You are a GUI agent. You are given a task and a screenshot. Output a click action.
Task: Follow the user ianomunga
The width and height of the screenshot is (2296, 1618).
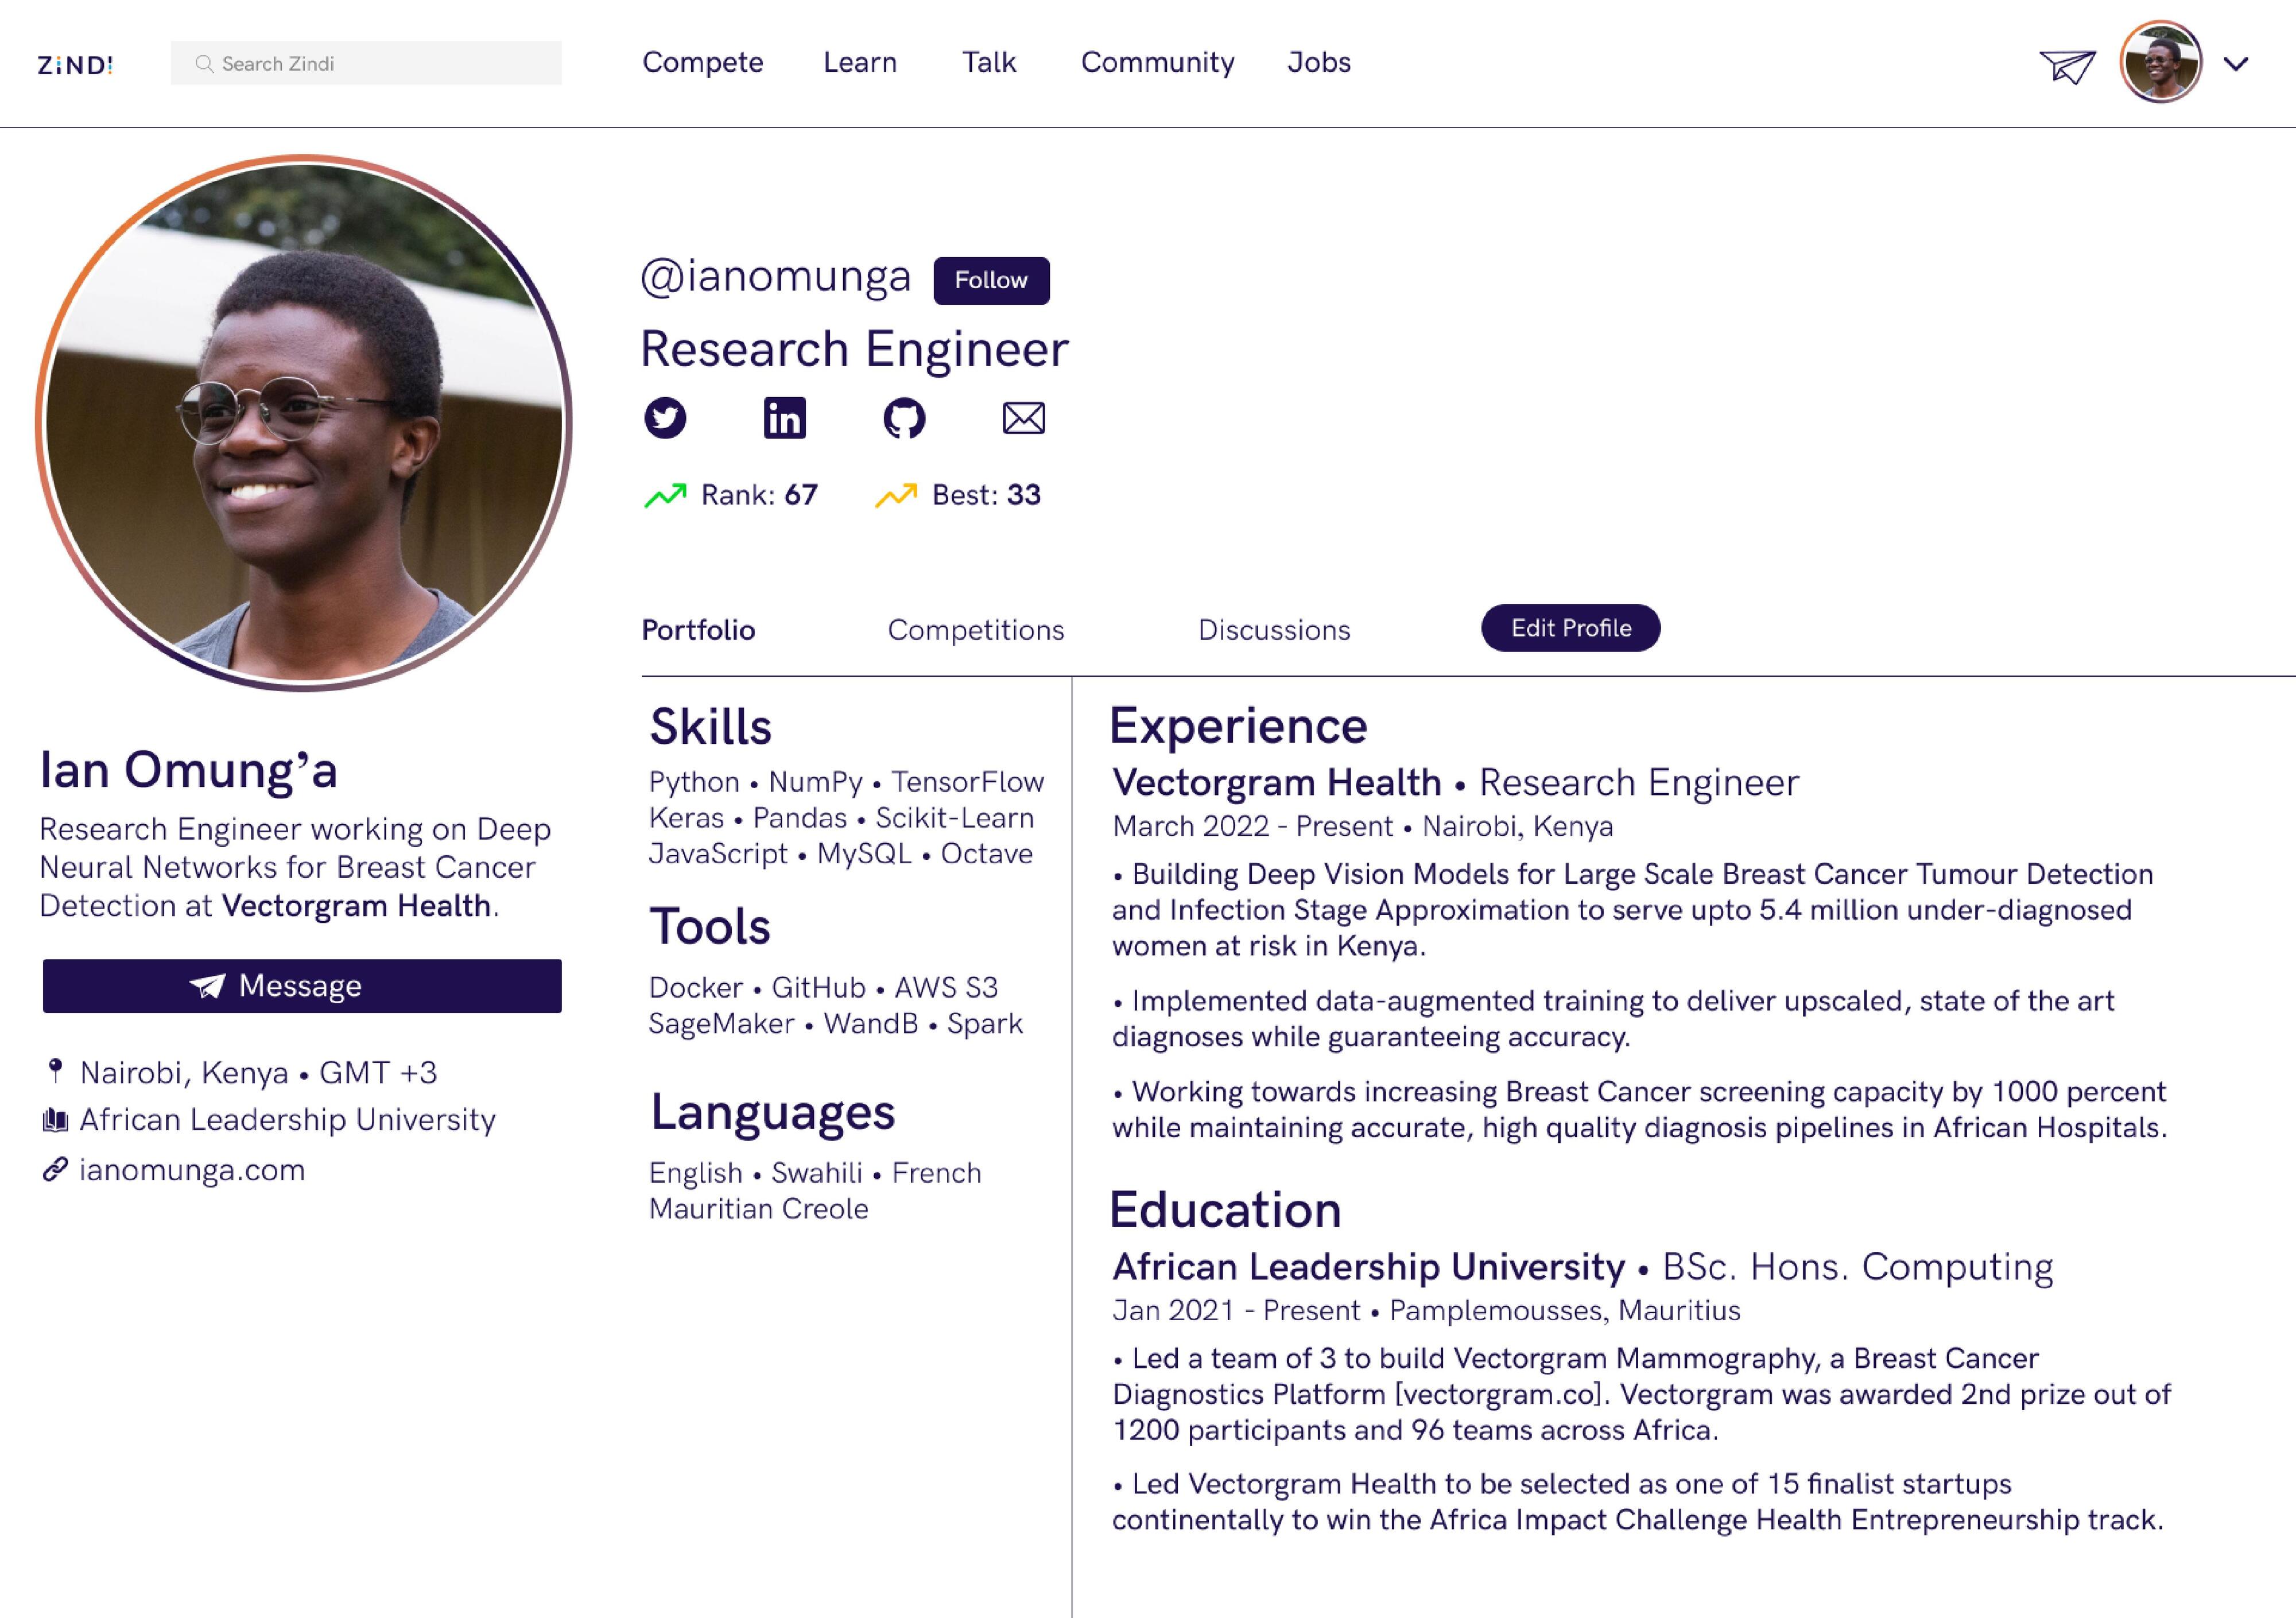click(x=991, y=280)
